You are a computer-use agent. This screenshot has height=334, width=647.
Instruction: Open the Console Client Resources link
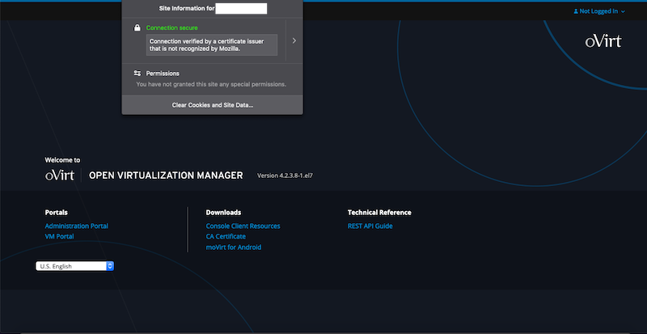click(x=243, y=226)
